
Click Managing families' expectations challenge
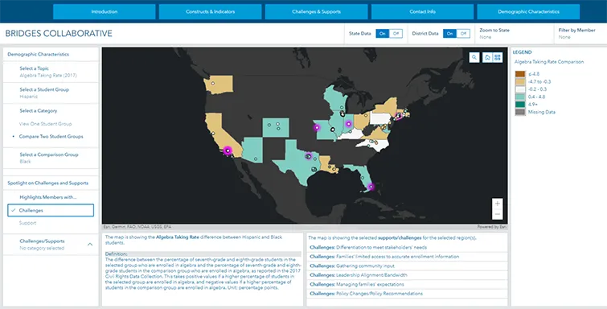tap(407, 284)
